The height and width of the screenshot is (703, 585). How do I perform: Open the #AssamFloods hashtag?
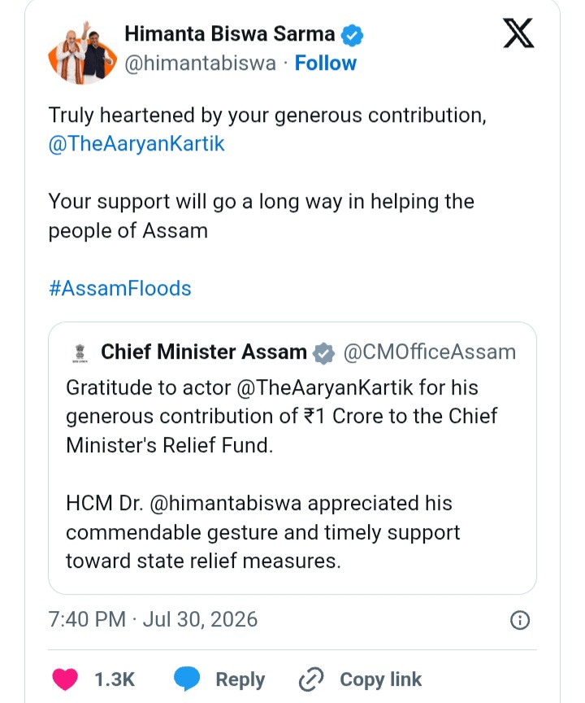click(120, 288)
